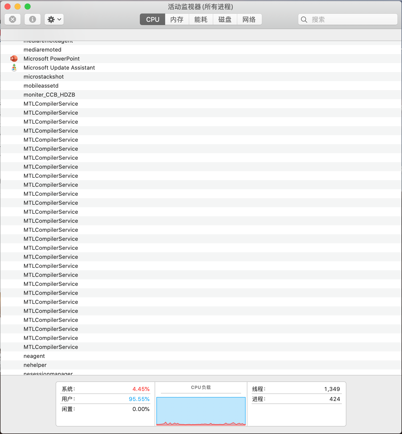Select the mobileassetd process row
Screen dimensions: 402x434
coord(41,86)
